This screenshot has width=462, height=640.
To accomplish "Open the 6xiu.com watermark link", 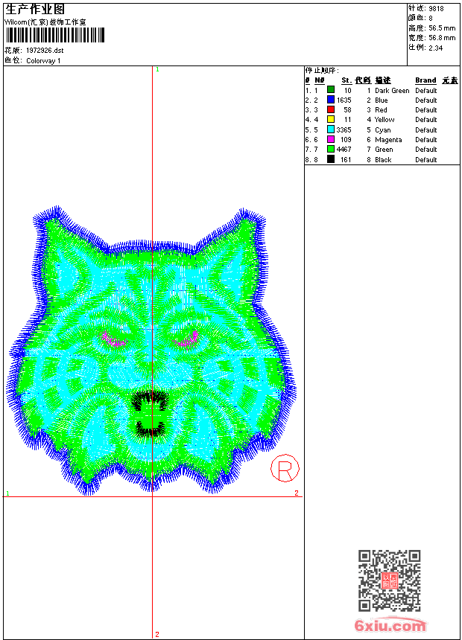I will 390,625.
